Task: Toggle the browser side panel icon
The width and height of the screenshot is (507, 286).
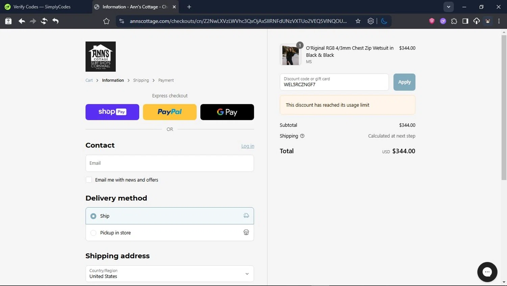Action: click(x=465, y=21)
